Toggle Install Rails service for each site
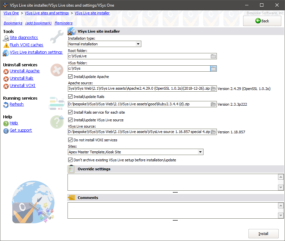The width and height of the screenshot is (285, 241). (70, 112)
